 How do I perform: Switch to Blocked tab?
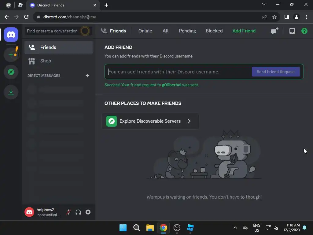click(x=214, y=31)
